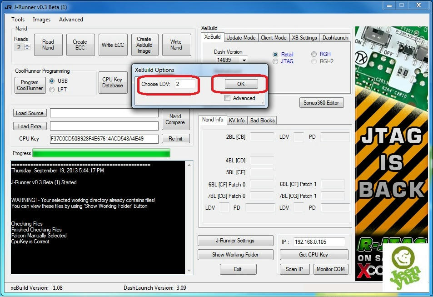Click the CPU Key text field
Screen dimensions: 433x297
click(x=104, y=139)
